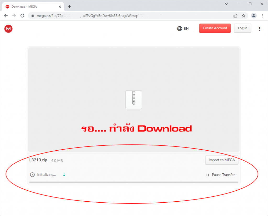Click the MEGA logo icon
268x216 pixels.
pyautogui.click(x=8, y=29)
